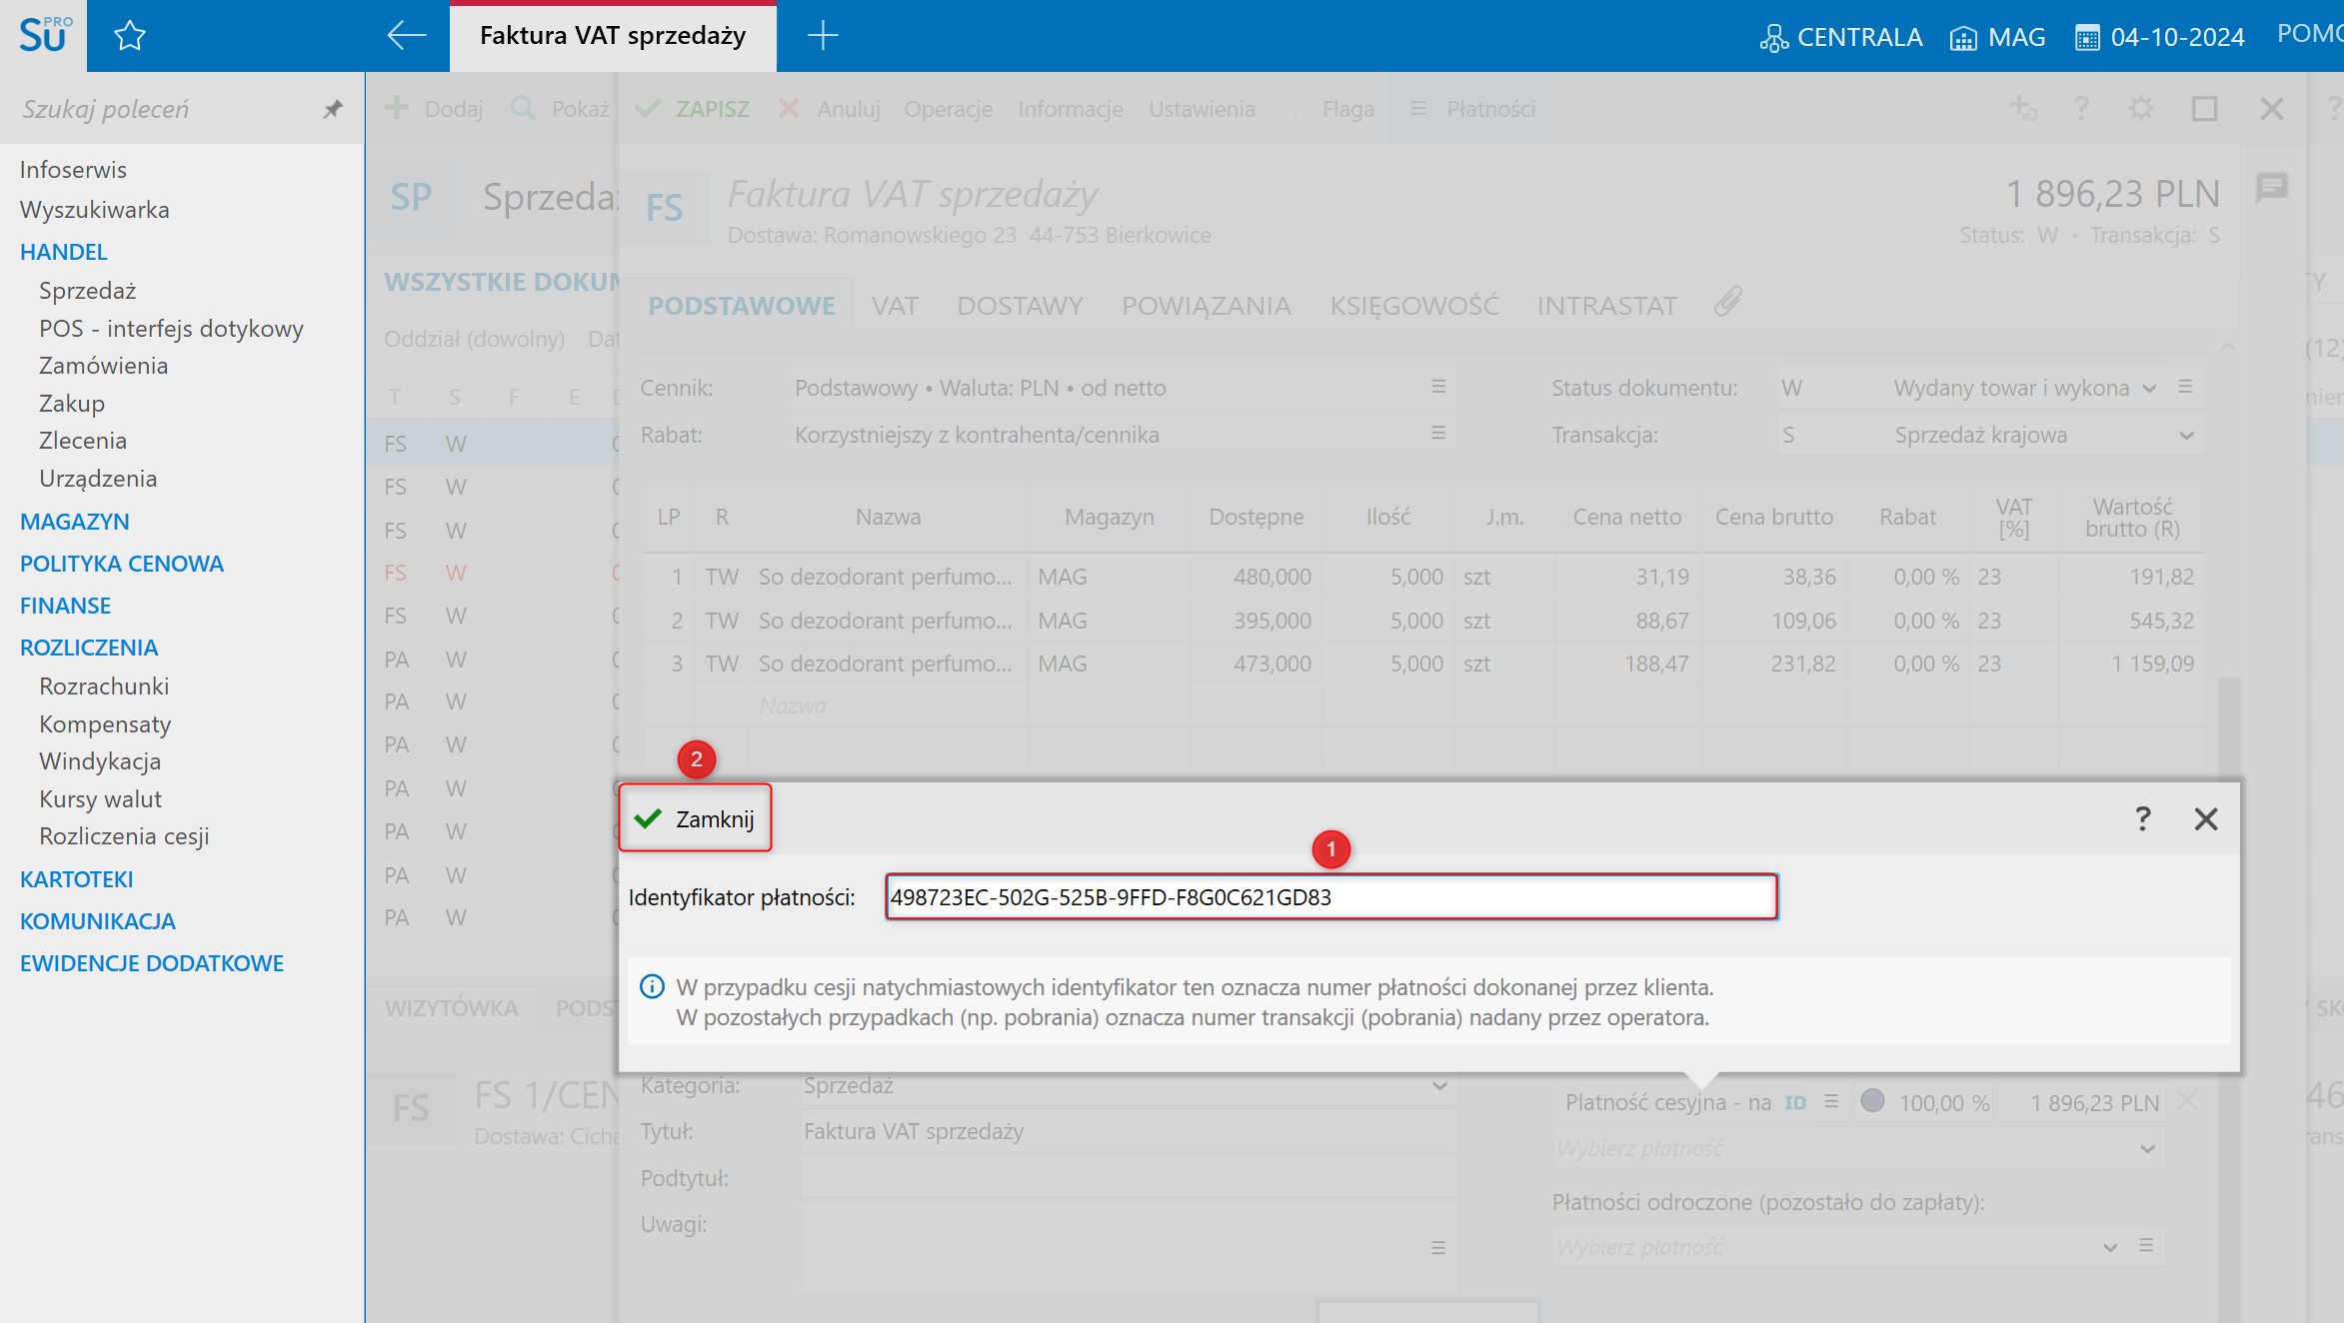Screen dimensions: 2344x1323
Task: Open the date 04-10-2024 calendar
Action: (x=2160, y=37)
